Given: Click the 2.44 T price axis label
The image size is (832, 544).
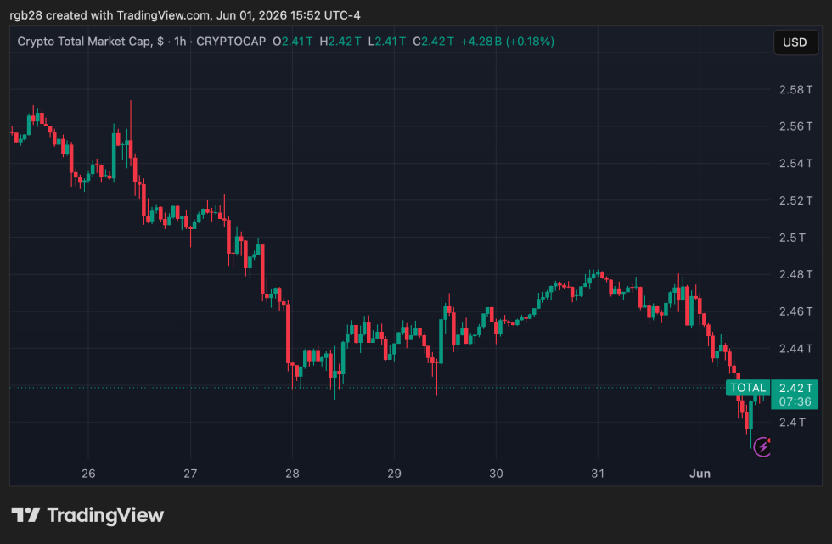Looking at the screenshot, I should pos(795,348).
